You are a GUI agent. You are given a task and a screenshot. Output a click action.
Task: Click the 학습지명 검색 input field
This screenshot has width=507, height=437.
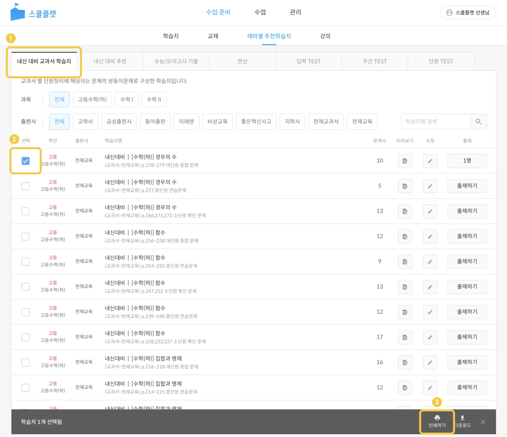[436, 122]
